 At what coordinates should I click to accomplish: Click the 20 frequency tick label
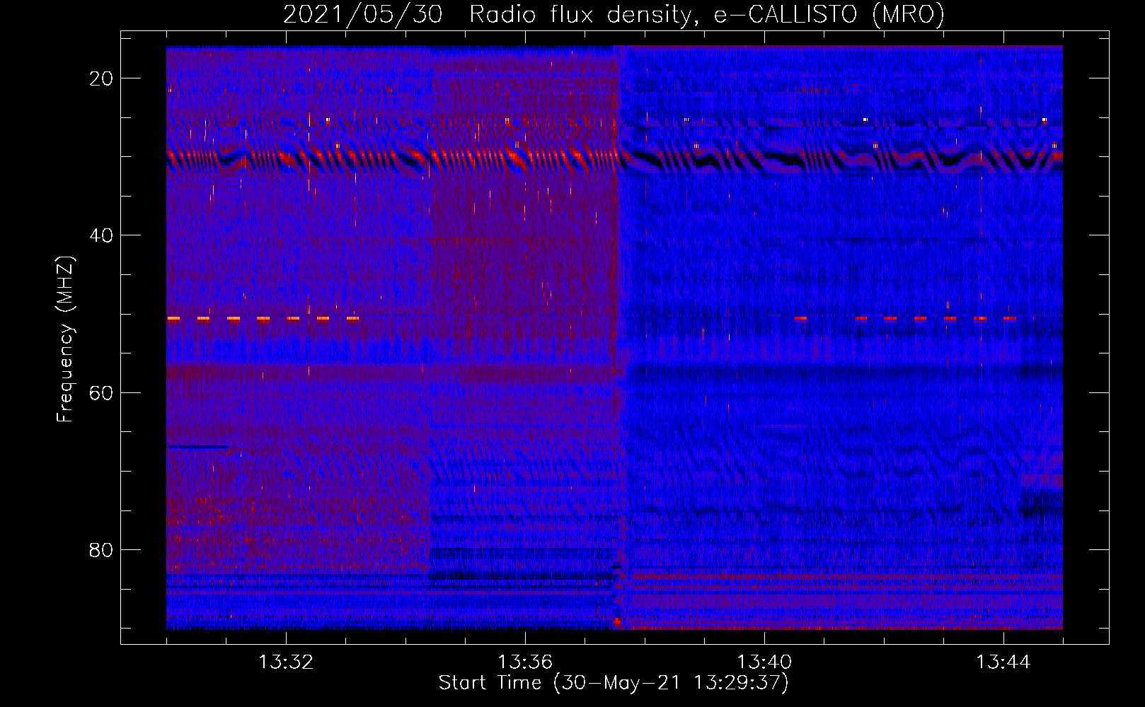click(101, 78)
